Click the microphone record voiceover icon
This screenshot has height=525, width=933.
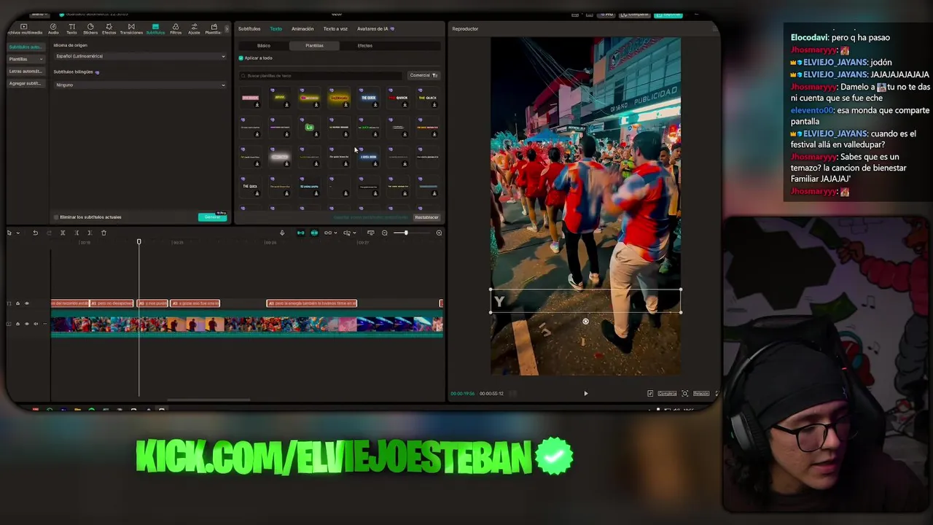[282, 233]
